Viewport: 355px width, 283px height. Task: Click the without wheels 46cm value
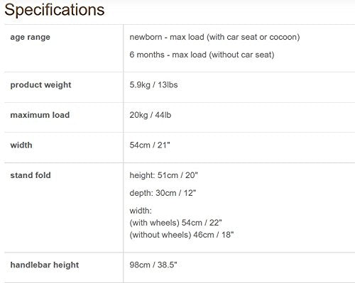pos(182,235)
